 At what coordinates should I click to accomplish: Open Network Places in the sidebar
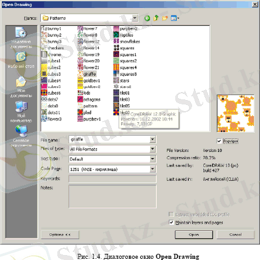(21, 136)
